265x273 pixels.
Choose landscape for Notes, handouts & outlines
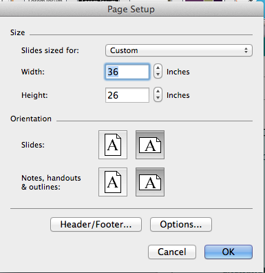click(150, 182)
